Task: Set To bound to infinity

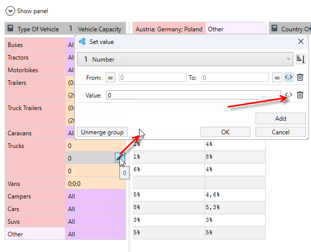Action: pos(277,77)
